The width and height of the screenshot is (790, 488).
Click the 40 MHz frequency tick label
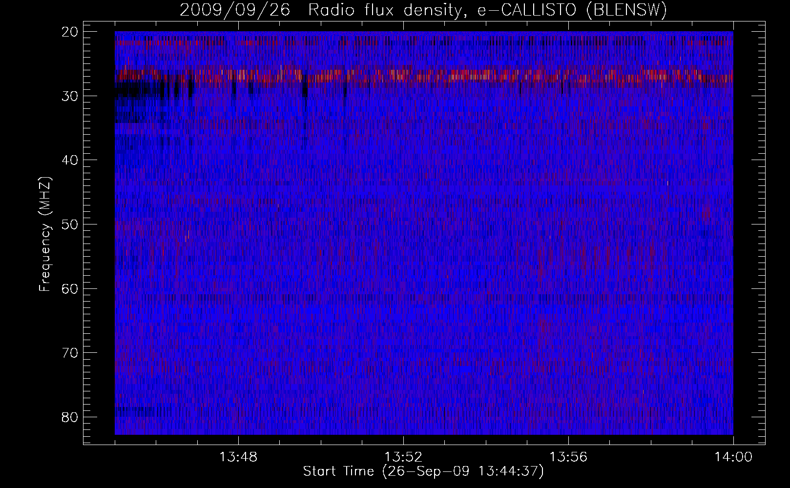(x=70, y=160)
